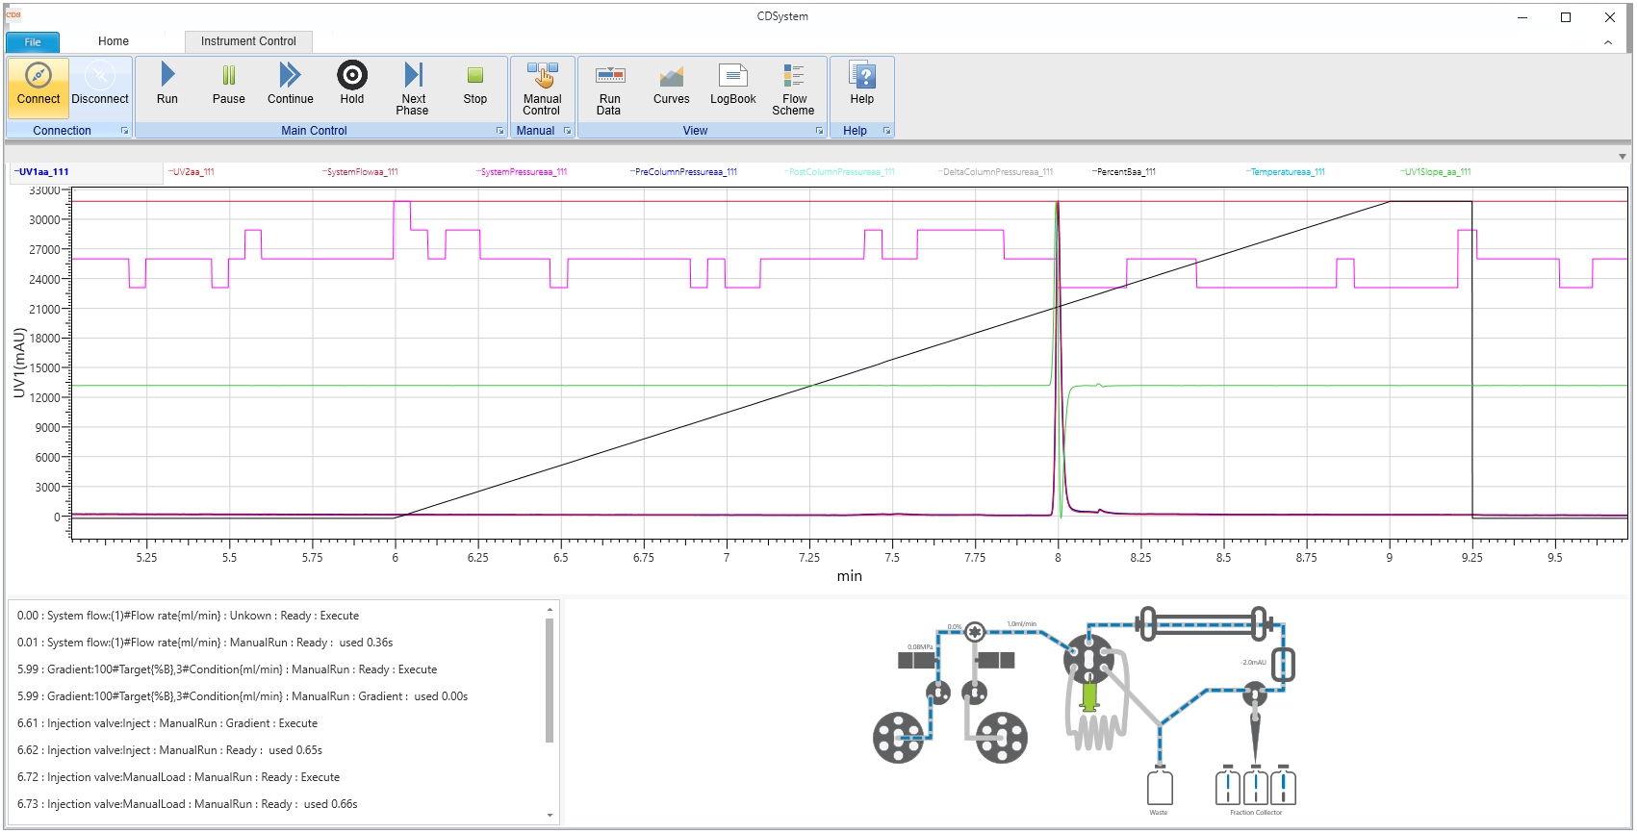The height and width of the screenshot is (833, 1637).
Task: Select the Instrument Control tab
Action: coord(248,41)
